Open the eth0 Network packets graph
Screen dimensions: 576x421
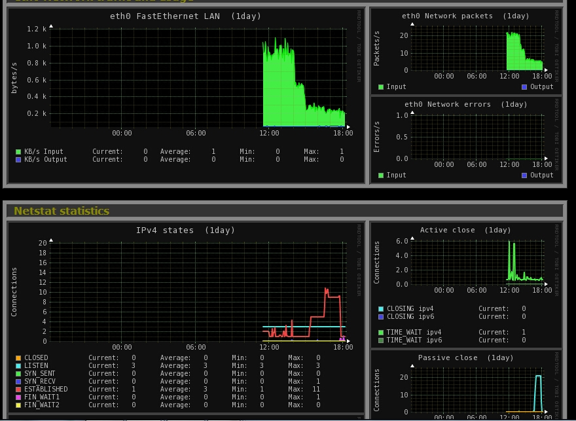pos(466,51)
